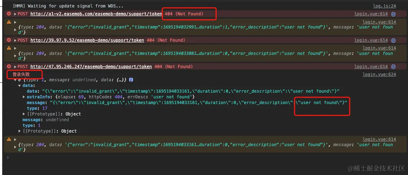
Task: Open the log.js:24 source link
Action: tap(385, 6)
